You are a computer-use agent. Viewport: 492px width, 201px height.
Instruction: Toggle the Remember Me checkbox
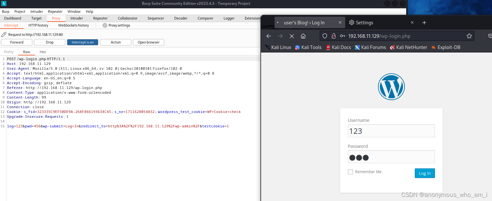click(x=350, y=172)
